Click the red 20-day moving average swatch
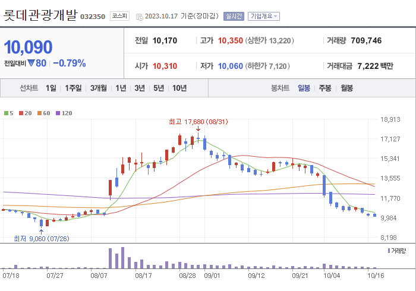Screen dimensions: 416x291 click(x=21, y=113)
